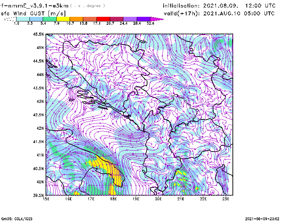Click the yellow 7.9–10.7 legend swatch
Viewport: 287px width, 221px height.
coord(63,19)
